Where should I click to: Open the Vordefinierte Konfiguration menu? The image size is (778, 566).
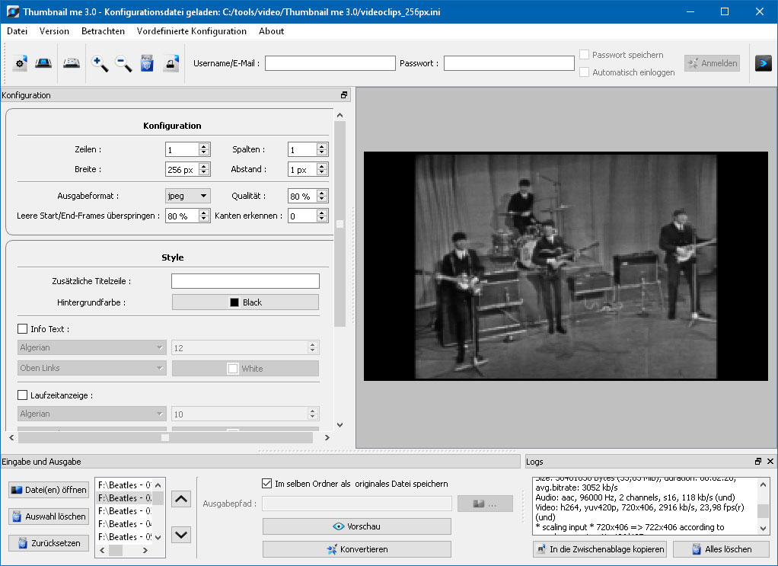[x=192, y=30]
